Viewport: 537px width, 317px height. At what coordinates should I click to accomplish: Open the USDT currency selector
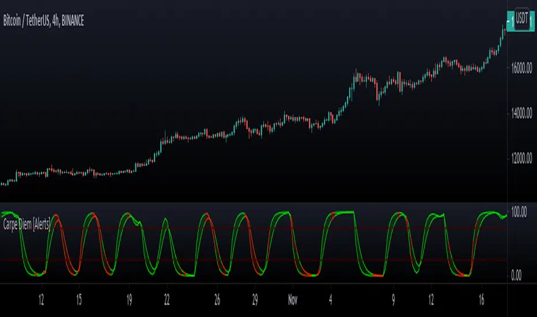coord(523,20)
